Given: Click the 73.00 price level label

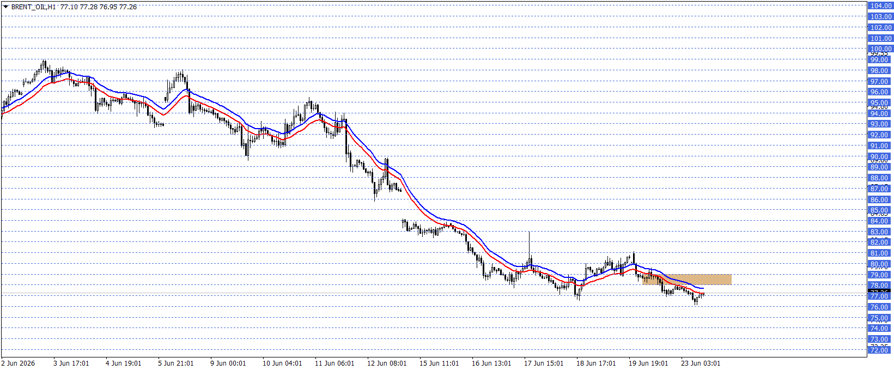Looking at the screenshot, I should pos(880,339).
